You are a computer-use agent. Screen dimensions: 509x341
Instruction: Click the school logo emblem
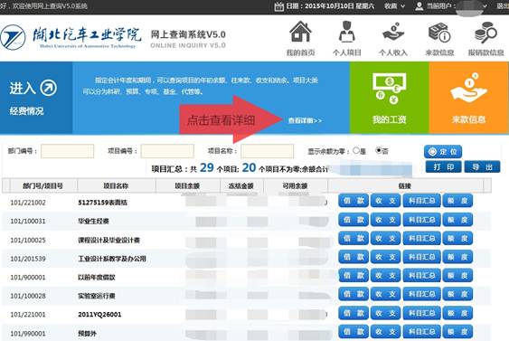(13, 37)
